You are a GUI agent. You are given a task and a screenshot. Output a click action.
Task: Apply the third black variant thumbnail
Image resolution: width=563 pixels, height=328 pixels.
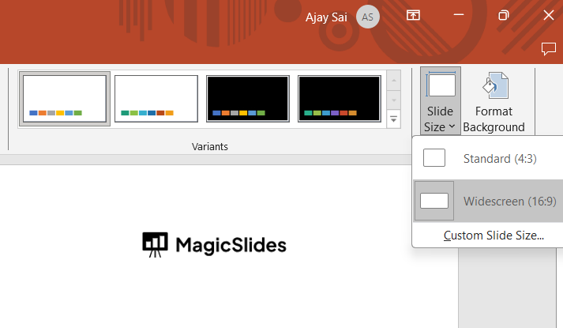point(248,100)
